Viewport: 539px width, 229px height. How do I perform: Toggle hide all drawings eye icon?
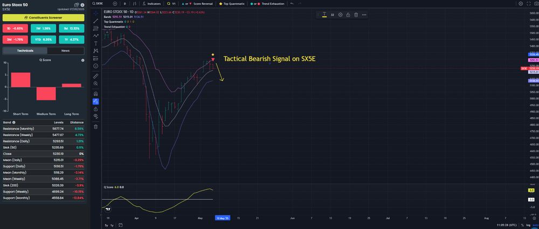pos(95,116)
